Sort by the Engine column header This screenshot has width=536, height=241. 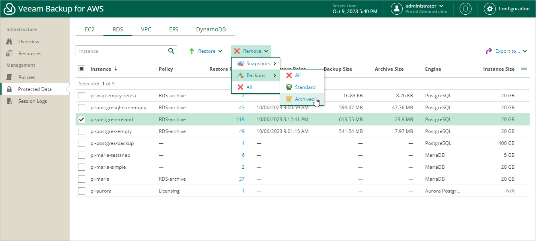[433, 69]
